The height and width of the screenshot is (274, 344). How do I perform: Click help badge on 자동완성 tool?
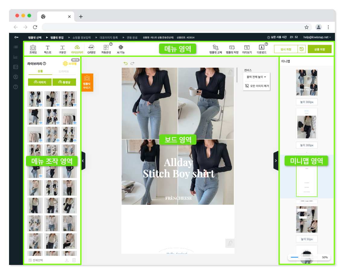click(x=111, y=44)
